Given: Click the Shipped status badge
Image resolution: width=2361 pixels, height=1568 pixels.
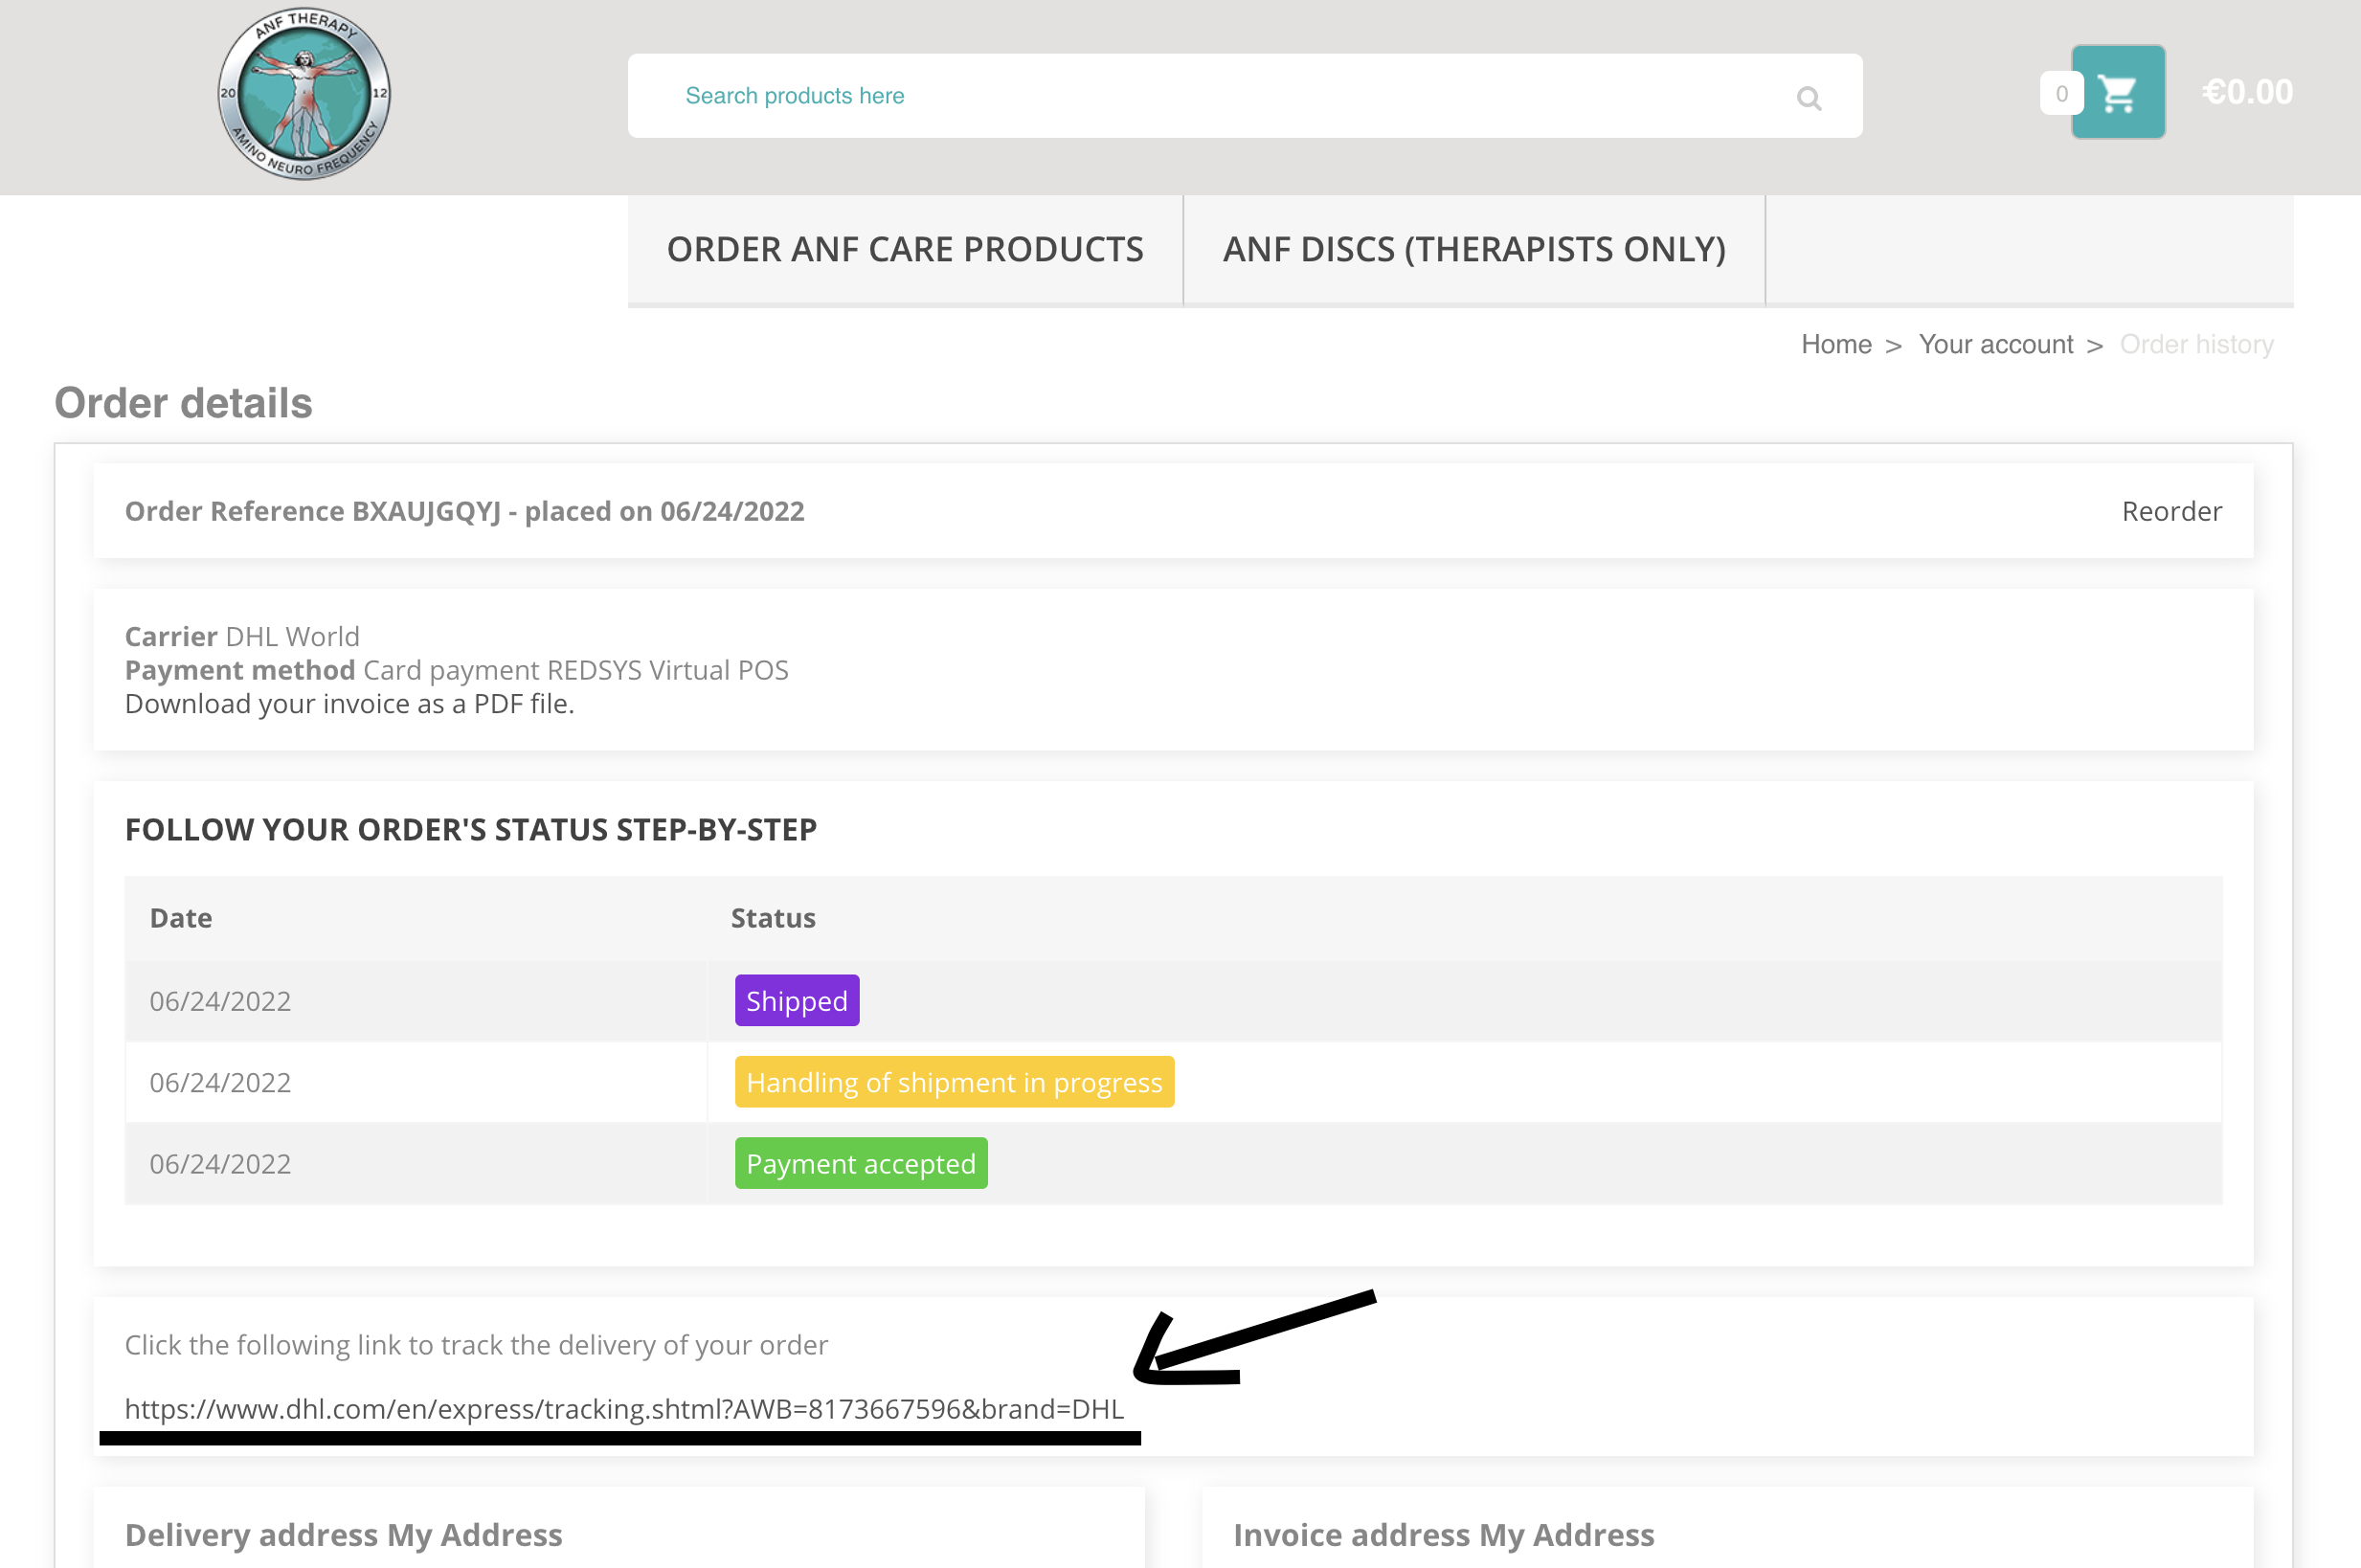Looking at the screenshot, I should pos(797,1000).
